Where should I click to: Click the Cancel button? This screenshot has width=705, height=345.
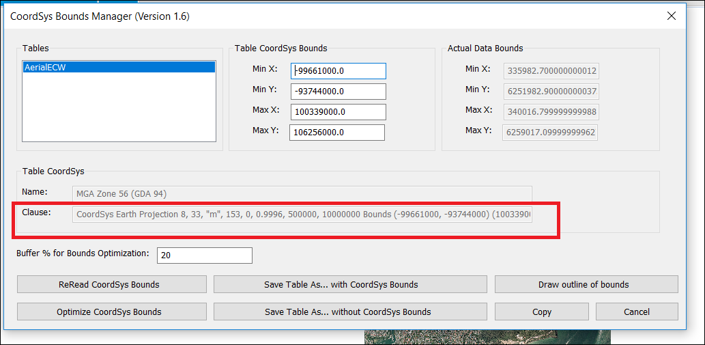point(637,312)
